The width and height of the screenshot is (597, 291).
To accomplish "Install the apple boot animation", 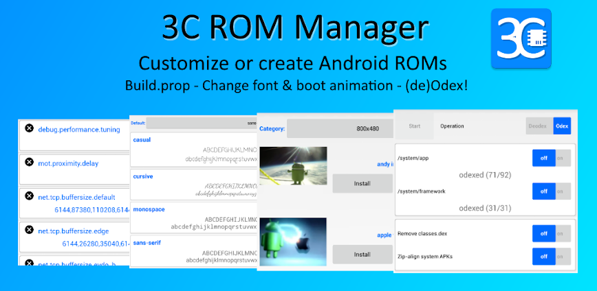I will click(362, 254).
